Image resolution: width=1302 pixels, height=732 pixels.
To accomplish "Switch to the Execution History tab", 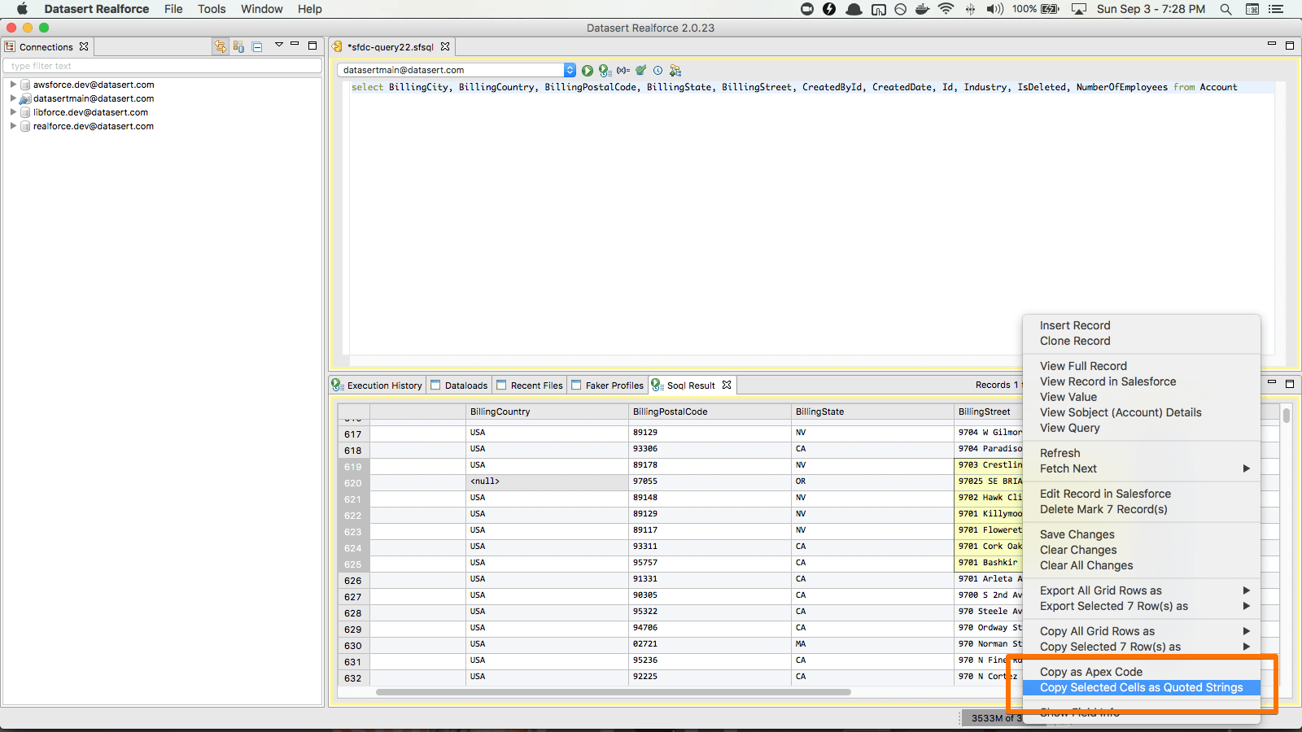I will coord(383,386).
